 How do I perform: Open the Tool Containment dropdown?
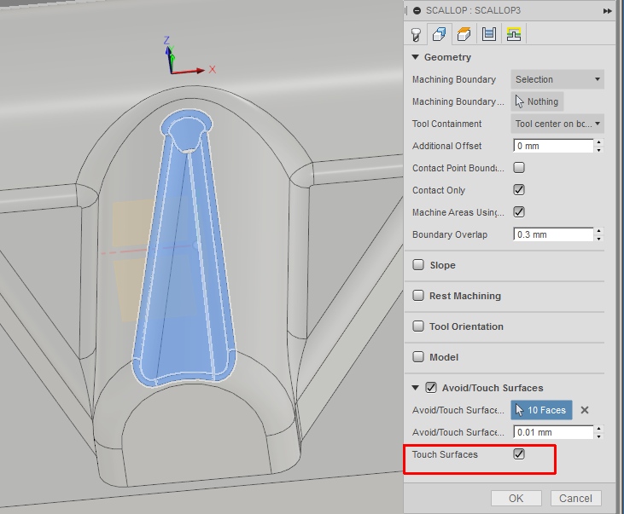pos(557,124)
